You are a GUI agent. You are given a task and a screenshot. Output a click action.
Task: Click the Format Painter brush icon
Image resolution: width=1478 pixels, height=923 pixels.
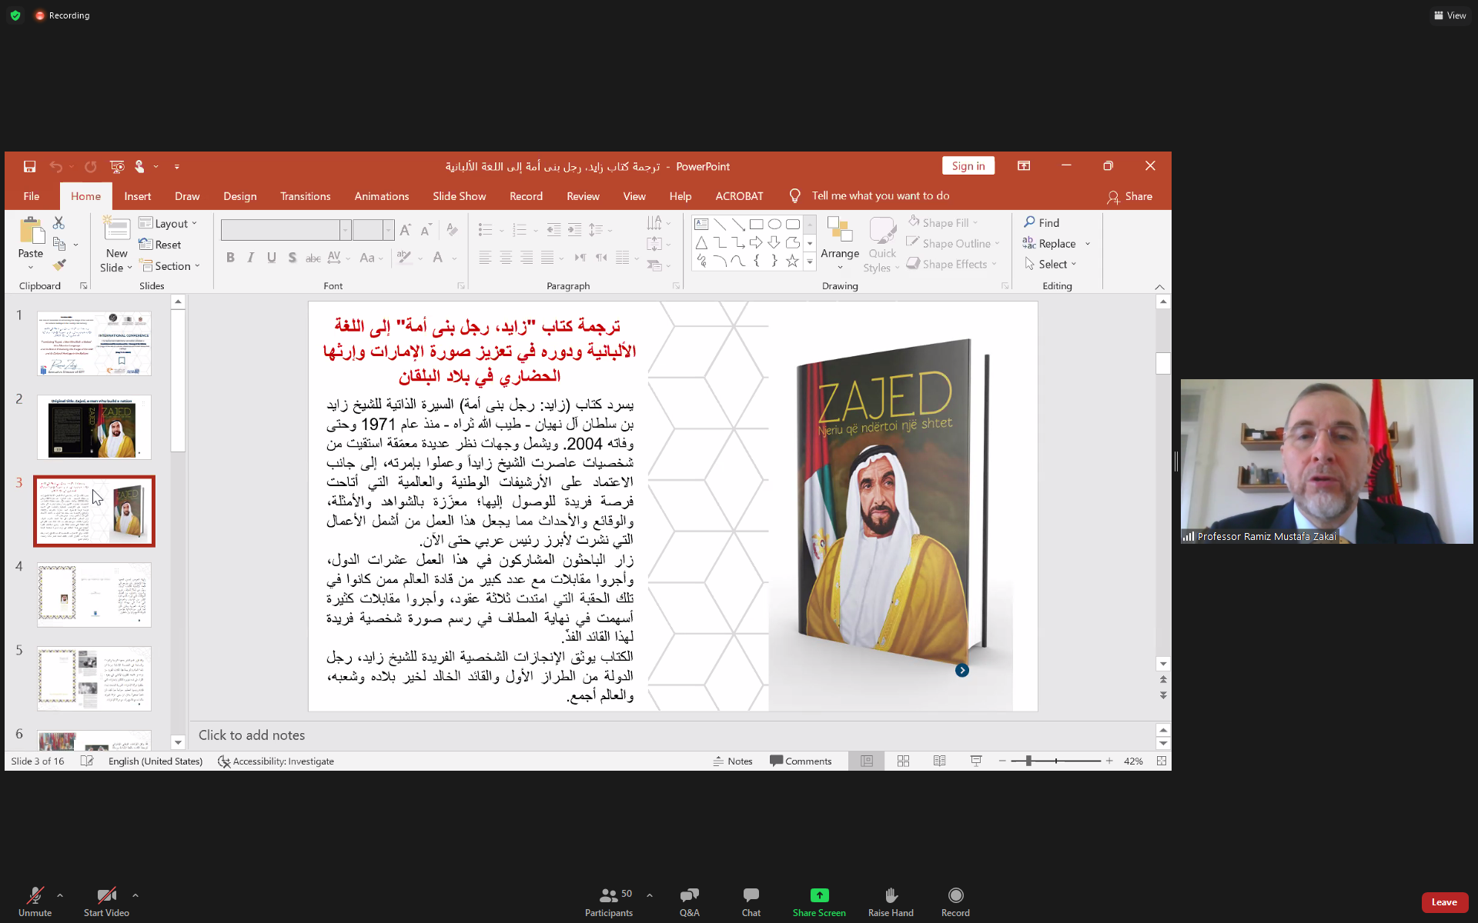tap(59, 265)
